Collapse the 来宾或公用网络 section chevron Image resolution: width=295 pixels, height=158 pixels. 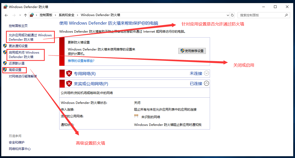pyautogui.click(x=206, y=83)
